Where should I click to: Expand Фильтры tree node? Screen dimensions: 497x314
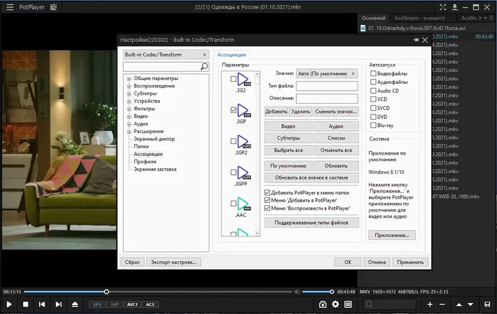coord(129,109)
